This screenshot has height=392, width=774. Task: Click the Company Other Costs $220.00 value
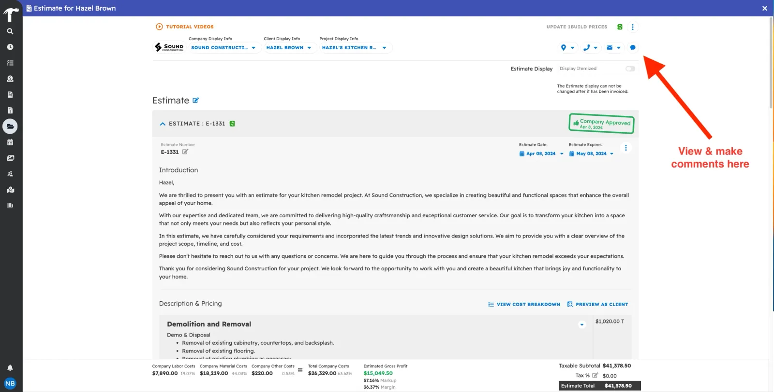(x=262, y=373)
